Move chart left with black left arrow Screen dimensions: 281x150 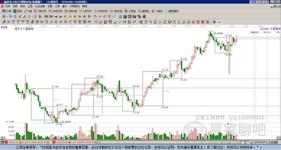tap(56, 17)
